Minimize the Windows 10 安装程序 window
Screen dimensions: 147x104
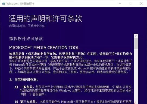(x=120, y=4)
